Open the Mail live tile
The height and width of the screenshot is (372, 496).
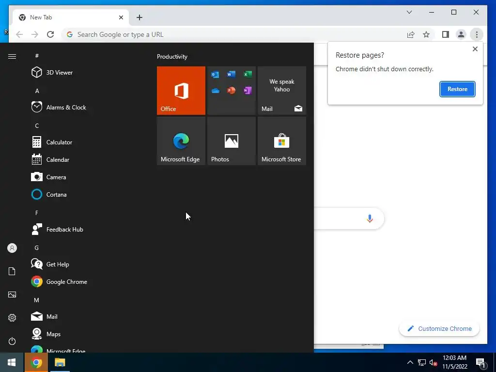click(281, 91)
